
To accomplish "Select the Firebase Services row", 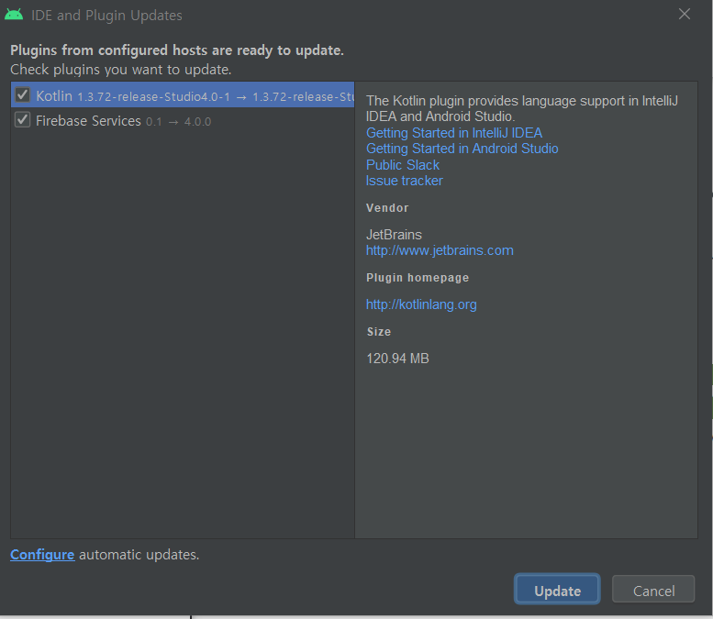I will (x=183, y=120).
